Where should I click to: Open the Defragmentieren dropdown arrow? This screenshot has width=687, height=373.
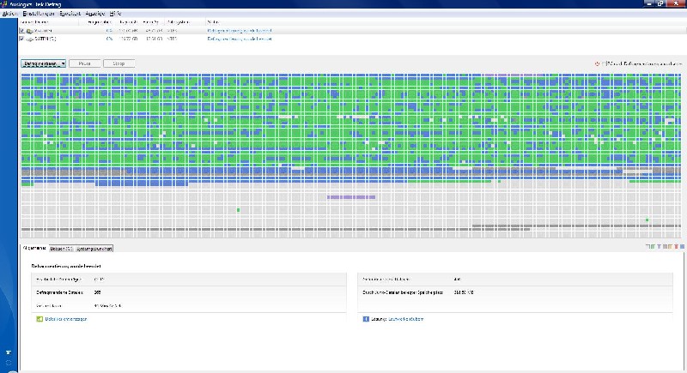pos(63,63)
